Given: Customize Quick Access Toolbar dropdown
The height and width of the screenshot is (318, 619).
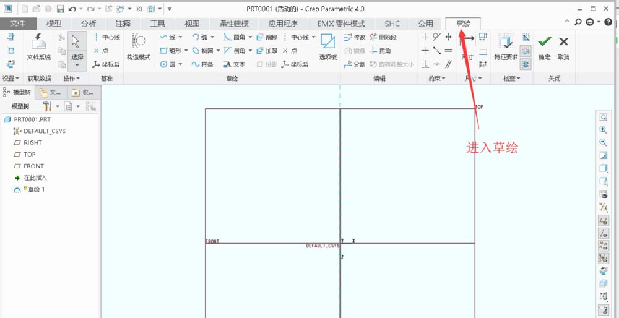Looking at the screenshot, I should tap(169, 9).
